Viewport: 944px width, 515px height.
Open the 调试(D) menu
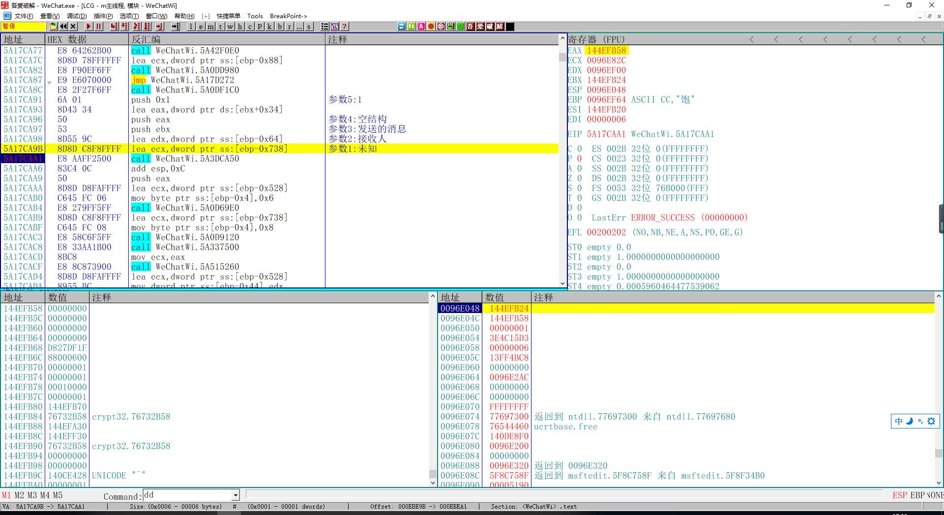point(76,16)
